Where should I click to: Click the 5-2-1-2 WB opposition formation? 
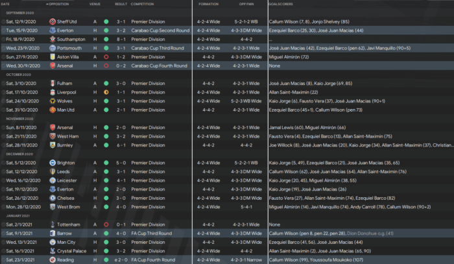click(246, 21)
